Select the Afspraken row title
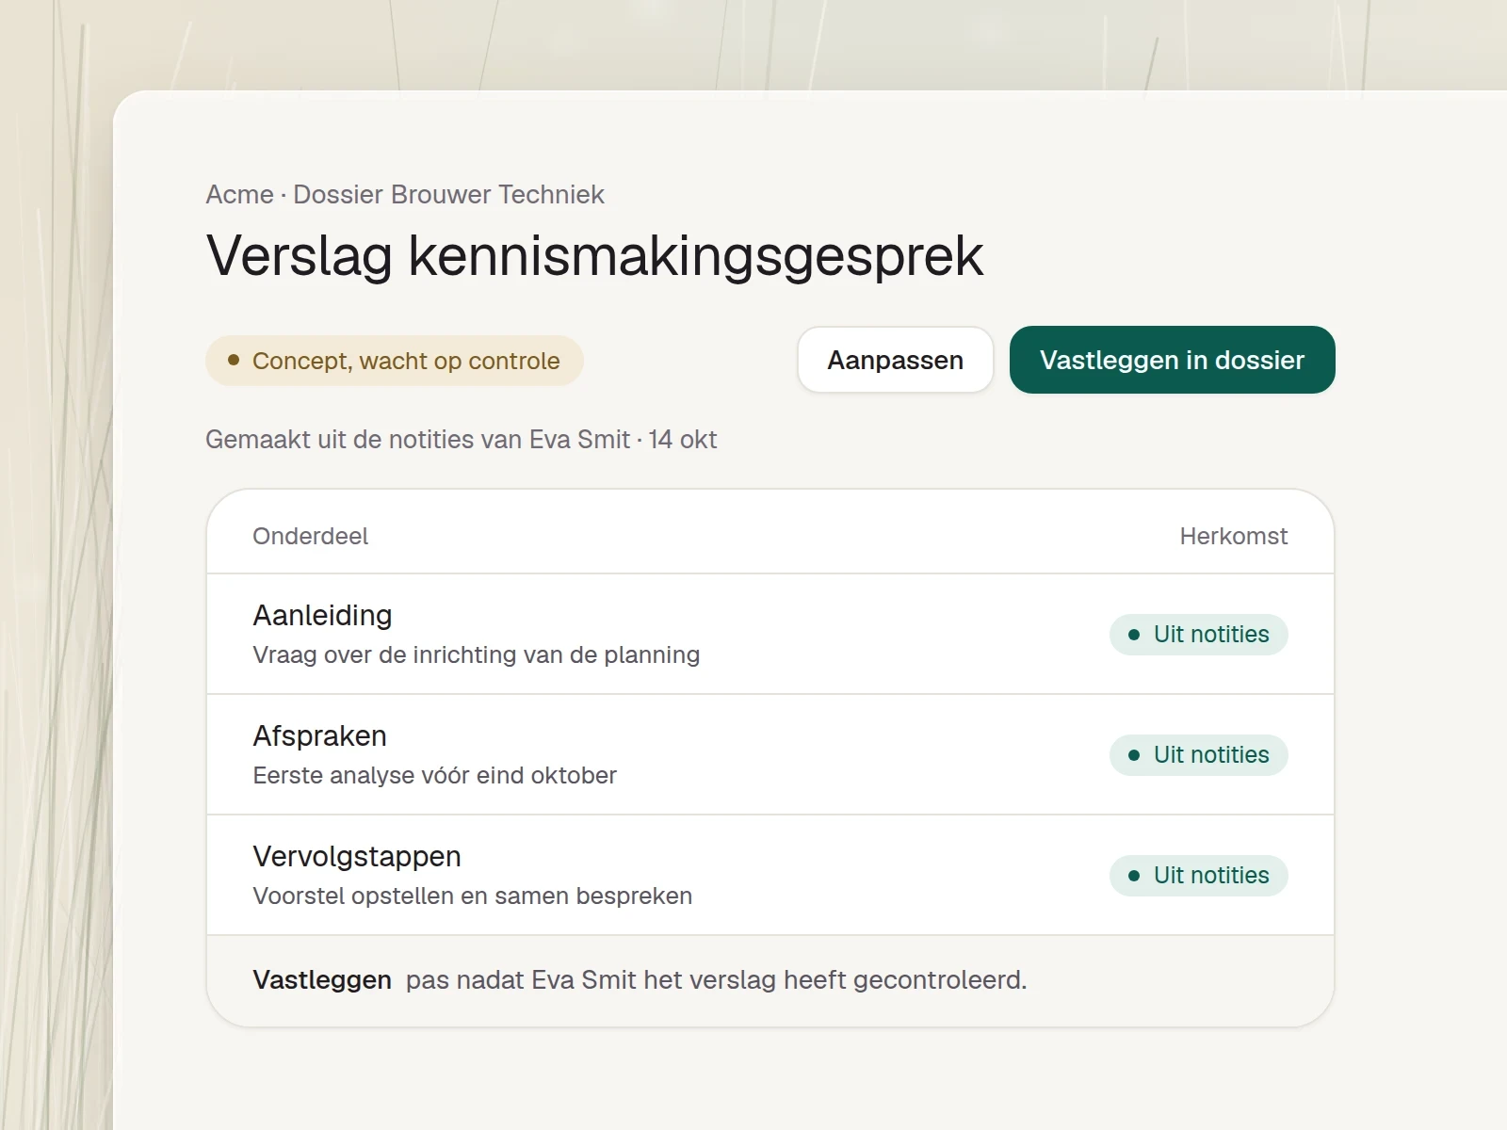Image resolution: width=1507 pixels, height=1130 pixels. point(319,735)
